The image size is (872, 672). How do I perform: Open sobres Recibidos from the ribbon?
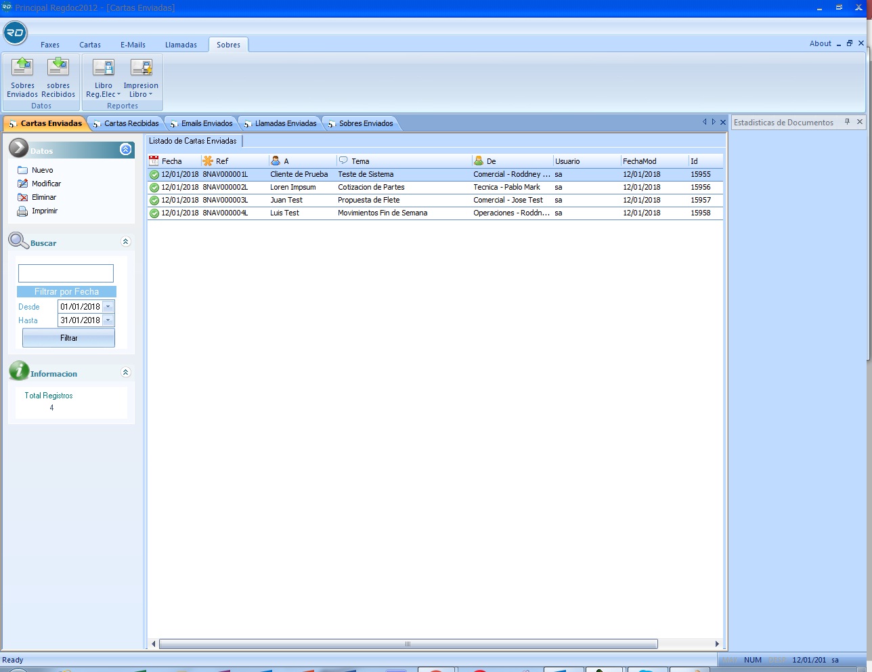pos(58,78)
